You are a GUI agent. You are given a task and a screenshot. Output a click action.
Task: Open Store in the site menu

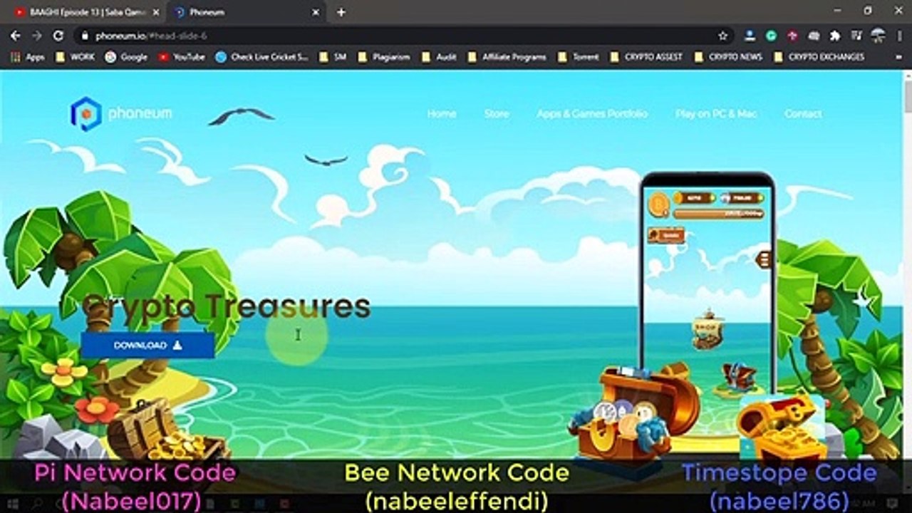point(497,114)
